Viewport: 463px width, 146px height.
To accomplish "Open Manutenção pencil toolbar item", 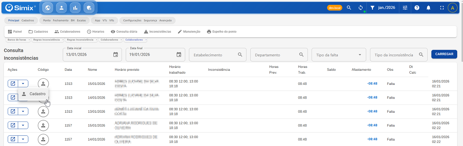I will tap(189, 32).
